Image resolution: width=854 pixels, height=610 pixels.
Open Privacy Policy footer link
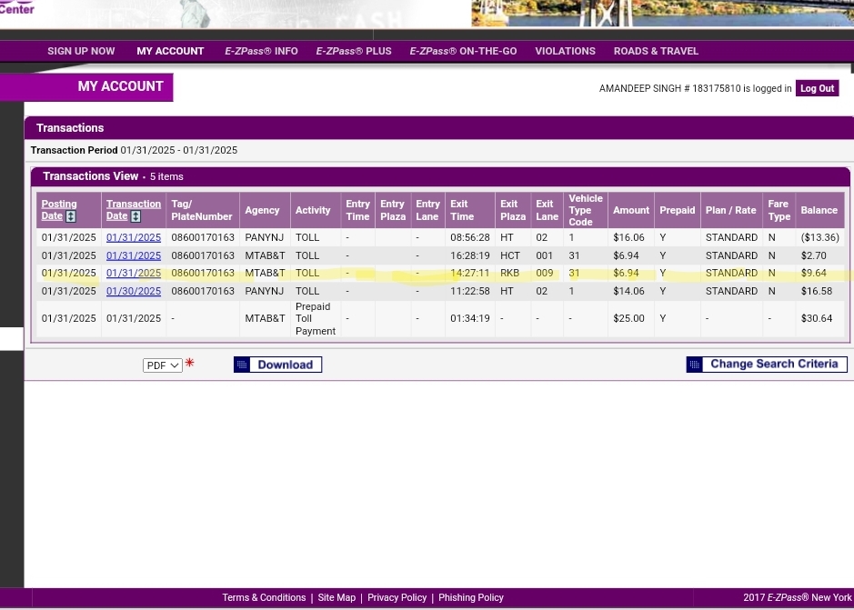pyautogui.click(x=397, y=597)
